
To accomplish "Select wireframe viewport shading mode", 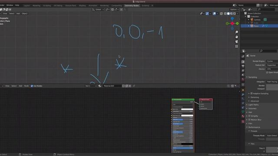I will coord(225,13).
